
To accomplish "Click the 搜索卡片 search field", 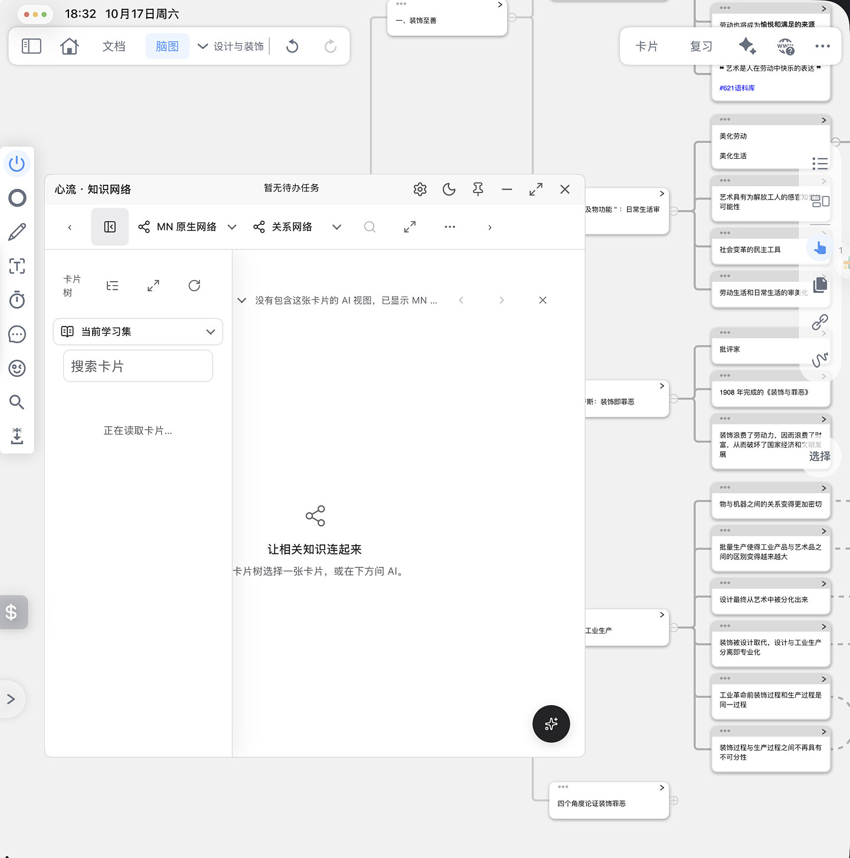I will pyautogui.click(x=138, y=366).
